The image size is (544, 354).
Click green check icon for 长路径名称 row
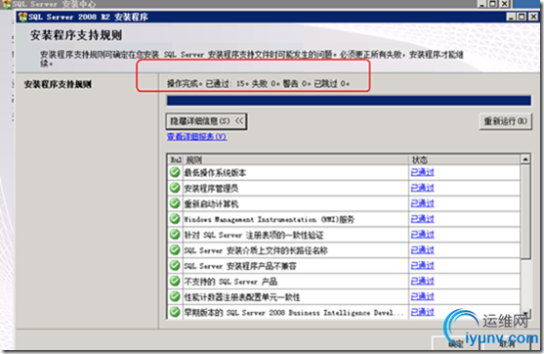[175, 250]
